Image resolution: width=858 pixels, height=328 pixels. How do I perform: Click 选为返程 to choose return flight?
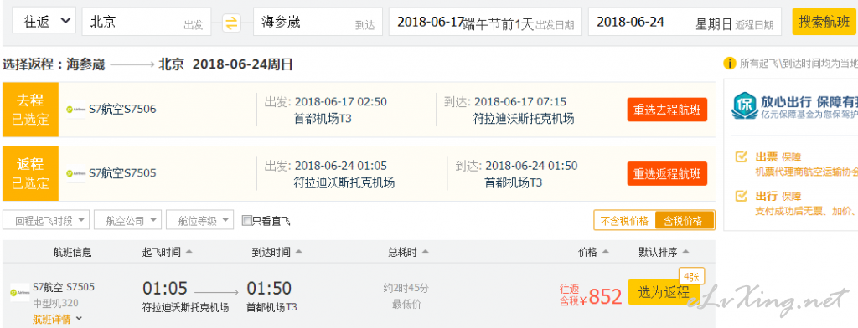click(664, 292)
